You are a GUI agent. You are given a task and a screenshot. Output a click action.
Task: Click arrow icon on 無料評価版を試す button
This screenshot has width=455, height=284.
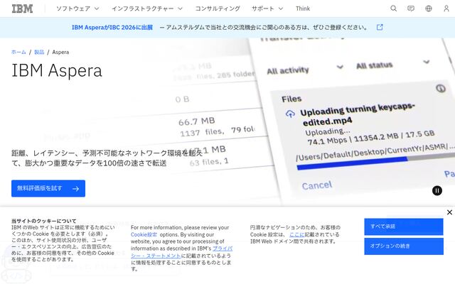[x=76, y=189]
